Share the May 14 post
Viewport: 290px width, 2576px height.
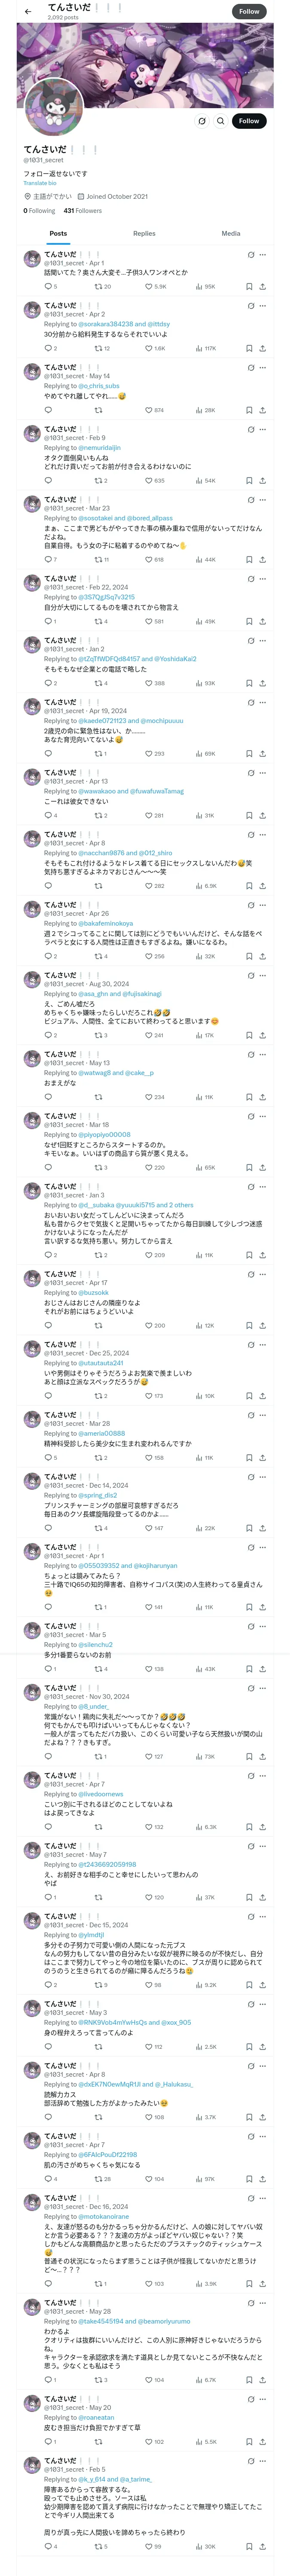click(262, 410)
